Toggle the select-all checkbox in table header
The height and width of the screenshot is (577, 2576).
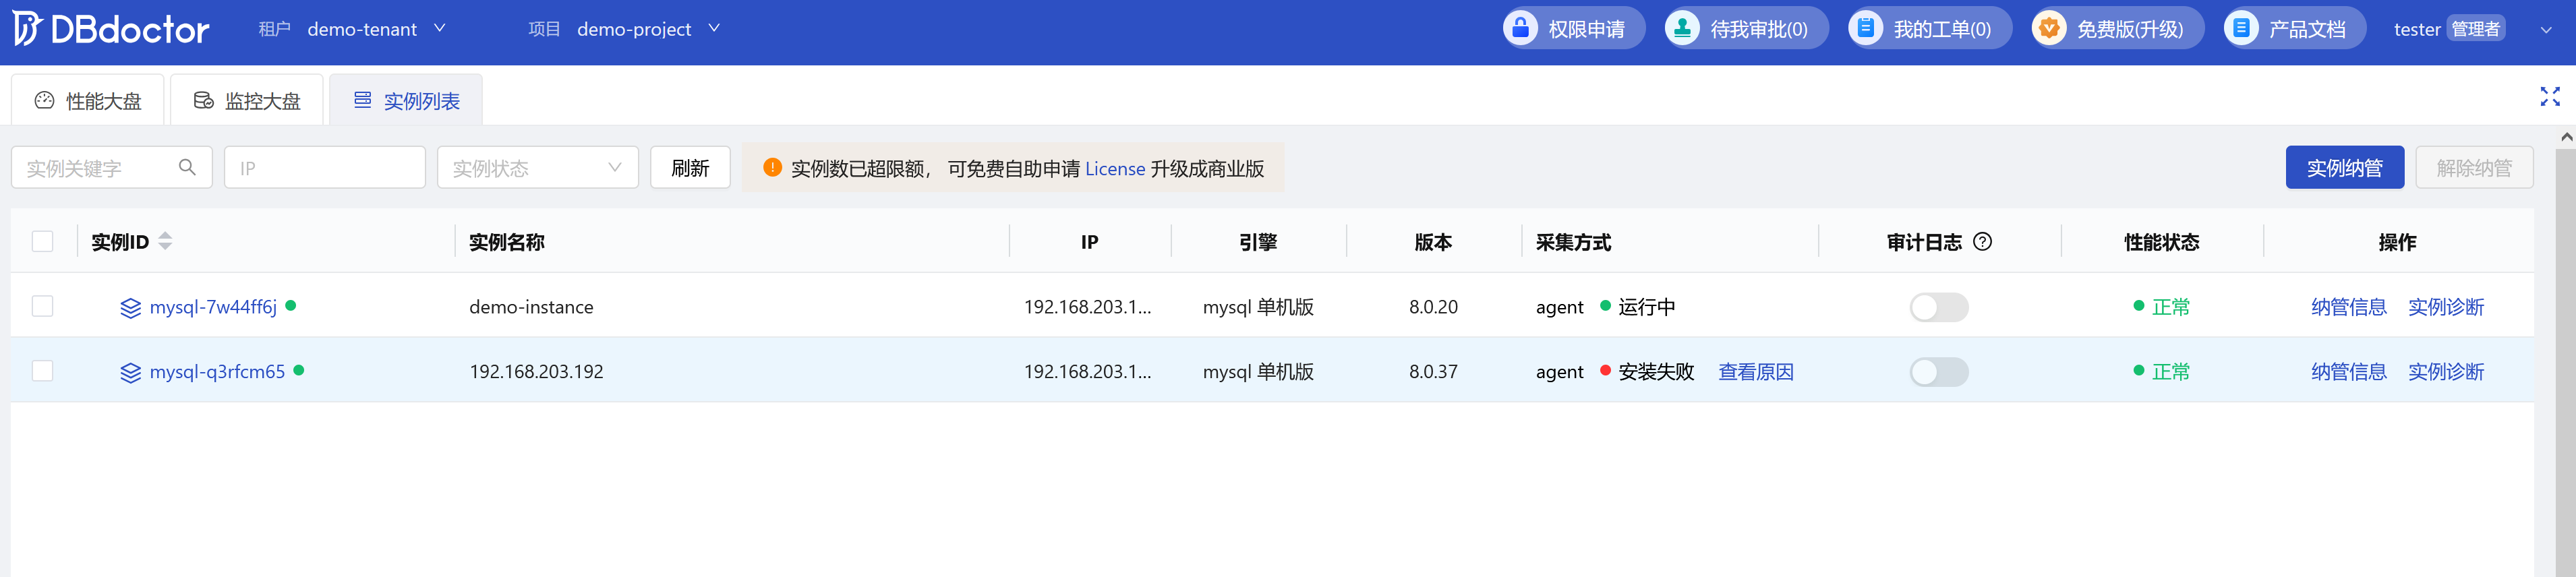click(x=42, y=241)
